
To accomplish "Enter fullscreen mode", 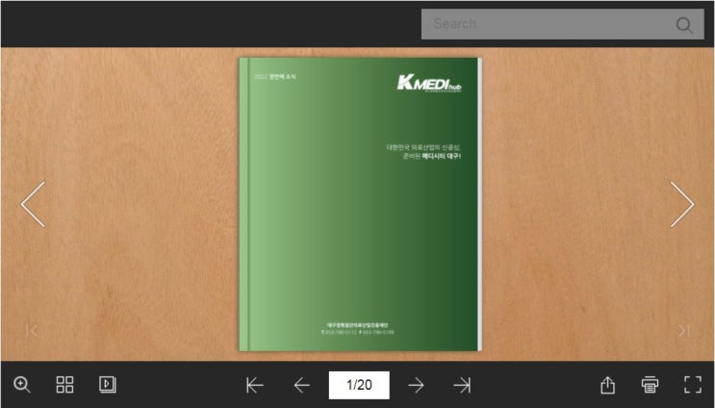I will pos(693,385).
